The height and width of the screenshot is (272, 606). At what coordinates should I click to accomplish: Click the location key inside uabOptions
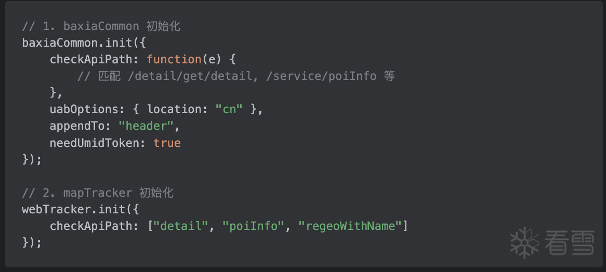tap(174, 110)
